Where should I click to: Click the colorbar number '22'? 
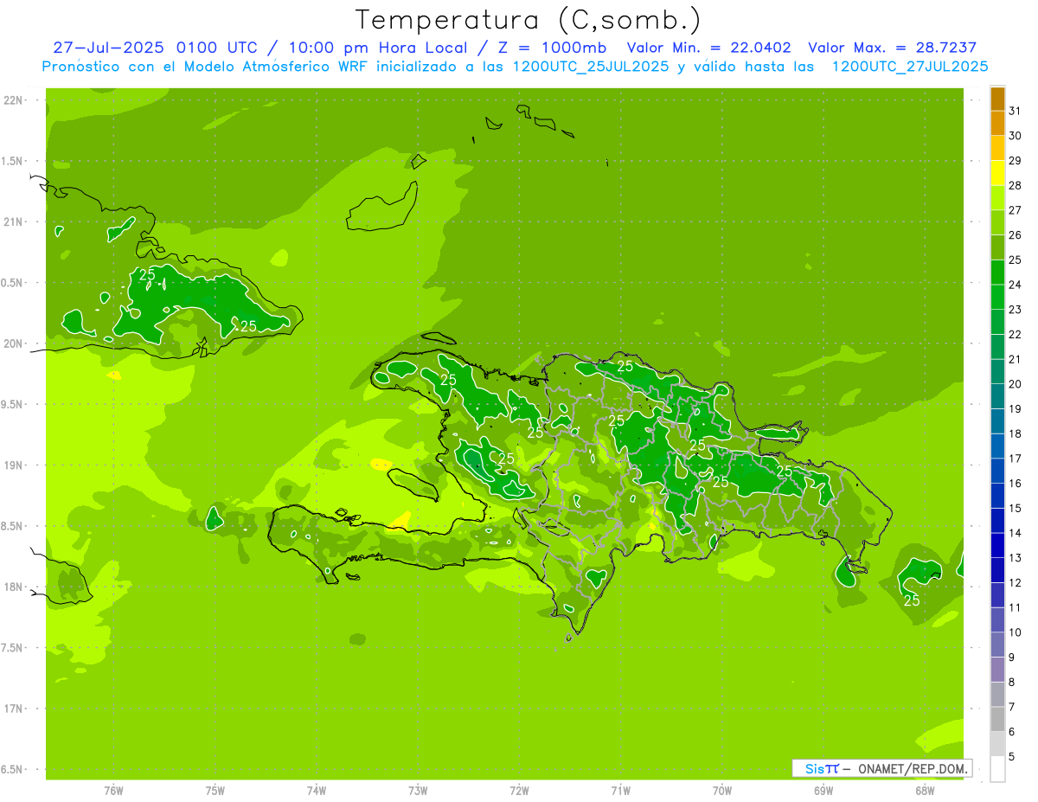(1016, 335)
